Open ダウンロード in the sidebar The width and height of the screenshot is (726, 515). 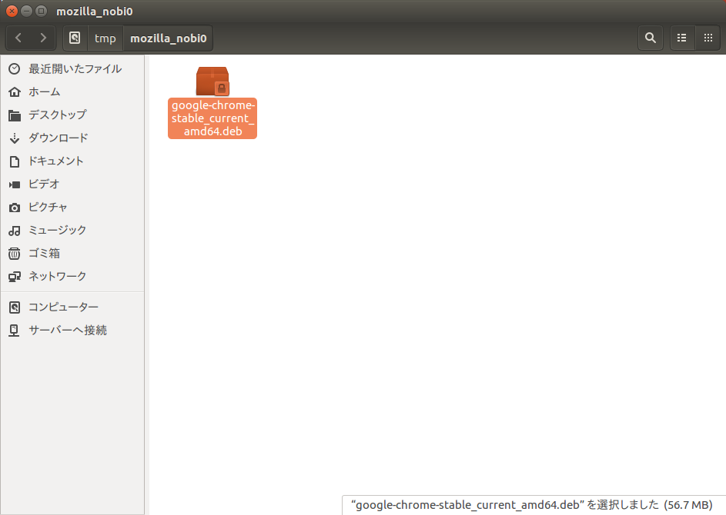(59, 138)
